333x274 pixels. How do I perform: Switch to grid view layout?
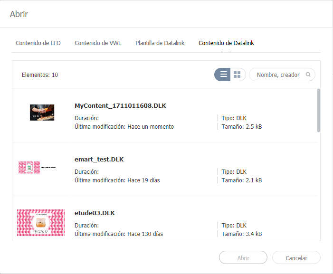[x=238, y=75]
